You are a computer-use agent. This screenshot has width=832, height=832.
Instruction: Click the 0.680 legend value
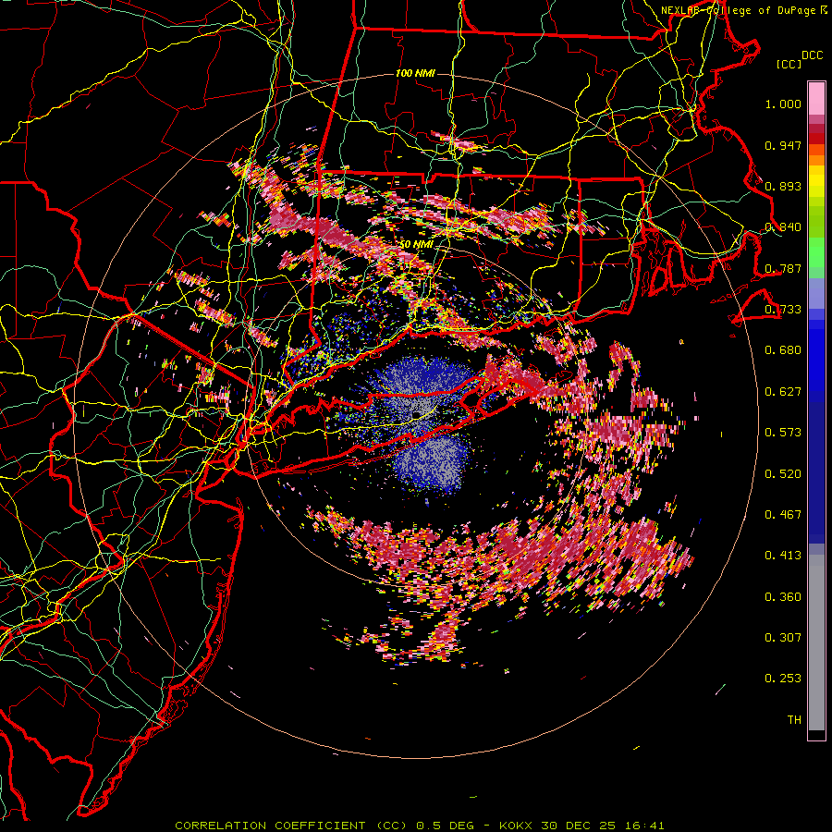click(783, 350)
